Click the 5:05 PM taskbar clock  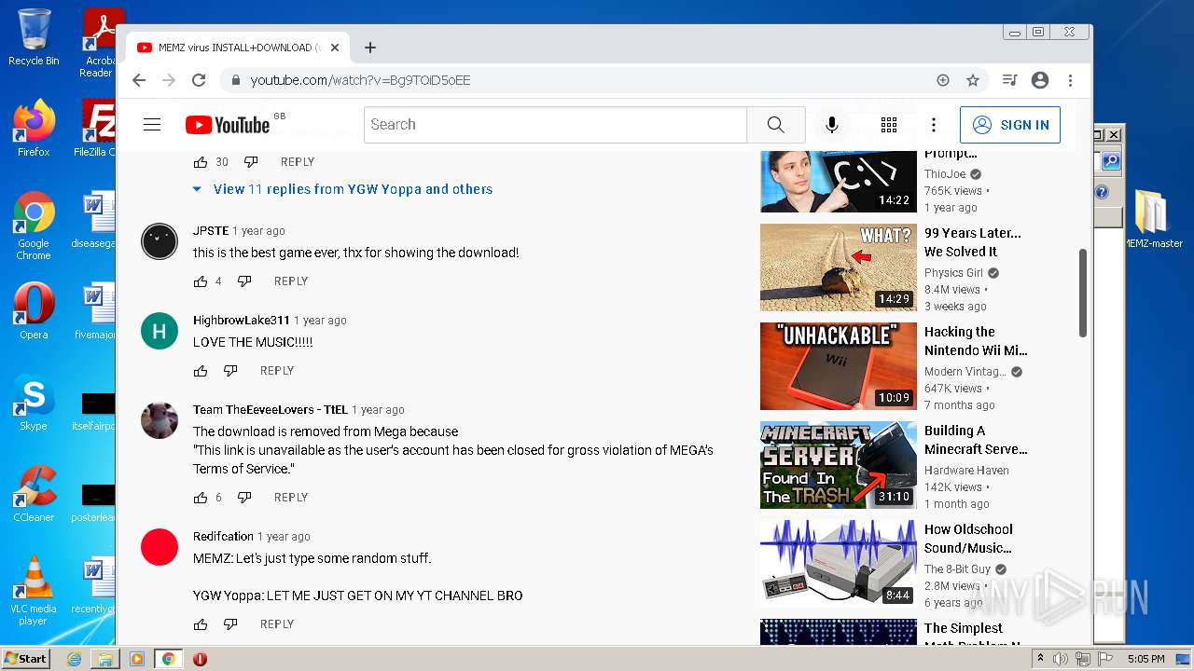coord(1145,659)
